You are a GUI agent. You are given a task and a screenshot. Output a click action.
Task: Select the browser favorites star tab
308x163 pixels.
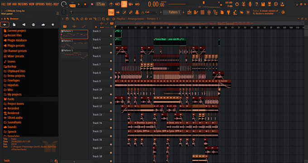coord(53,24)
